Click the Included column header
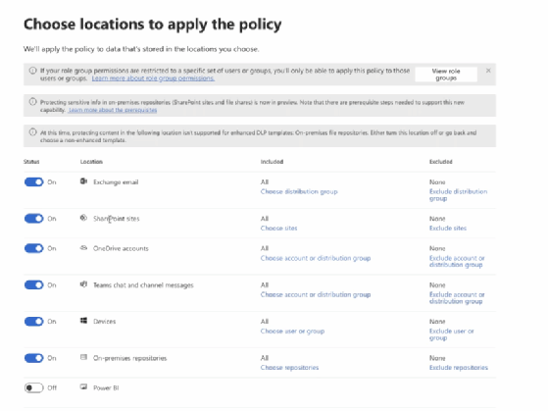 pos(272,162)
